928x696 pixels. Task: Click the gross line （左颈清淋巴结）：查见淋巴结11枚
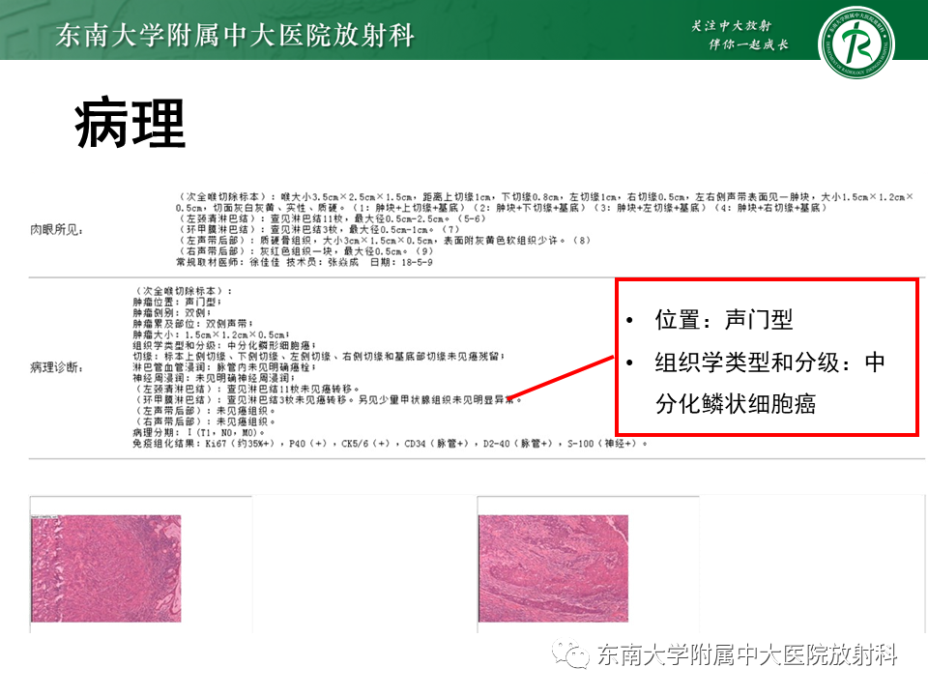[332, 218]
